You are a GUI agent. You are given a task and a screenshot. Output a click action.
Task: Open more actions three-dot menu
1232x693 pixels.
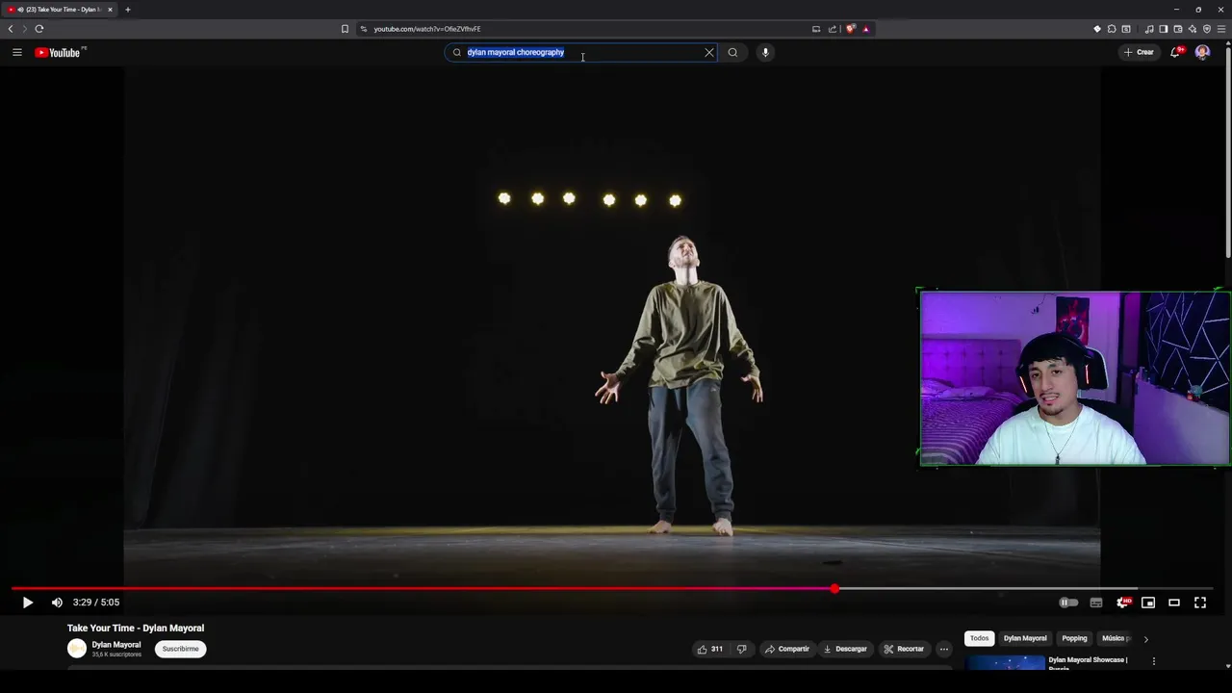pos(944,649)
